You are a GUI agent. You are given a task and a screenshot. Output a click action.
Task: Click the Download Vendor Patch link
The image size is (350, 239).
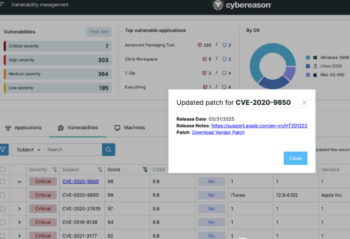(x=218, y=133)
